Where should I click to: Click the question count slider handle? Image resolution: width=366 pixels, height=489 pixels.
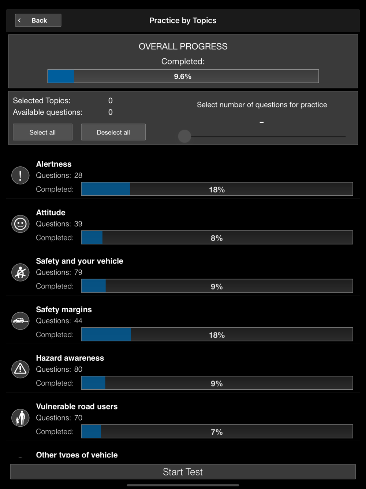(184, 136)
